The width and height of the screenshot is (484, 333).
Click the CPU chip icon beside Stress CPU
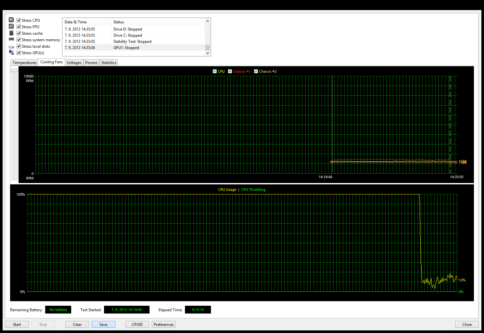[11, 20]
